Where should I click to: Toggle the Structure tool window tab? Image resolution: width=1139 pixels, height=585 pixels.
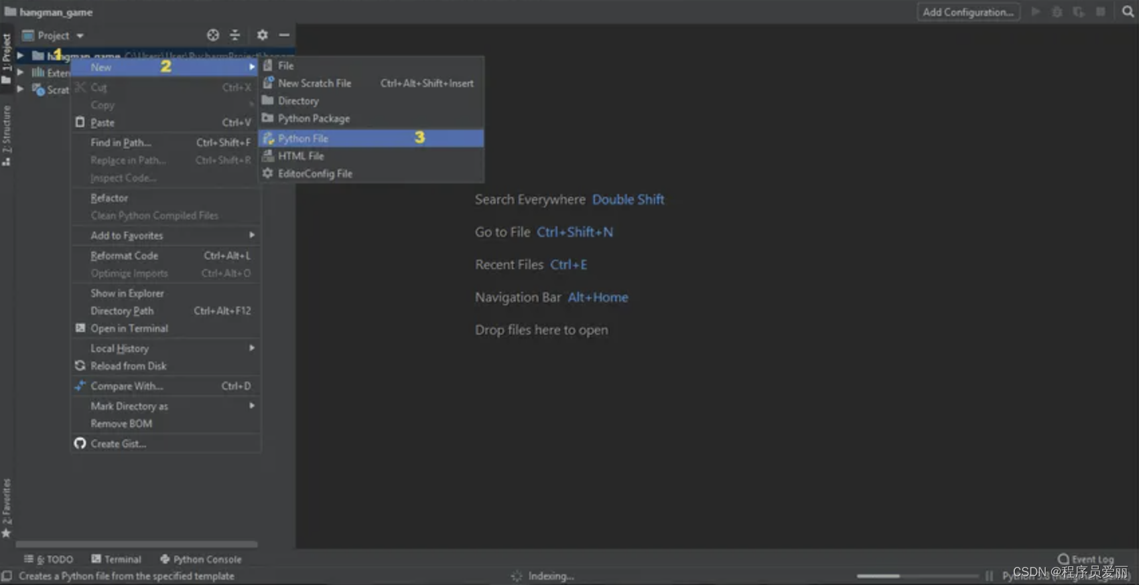tap(7, 135)
